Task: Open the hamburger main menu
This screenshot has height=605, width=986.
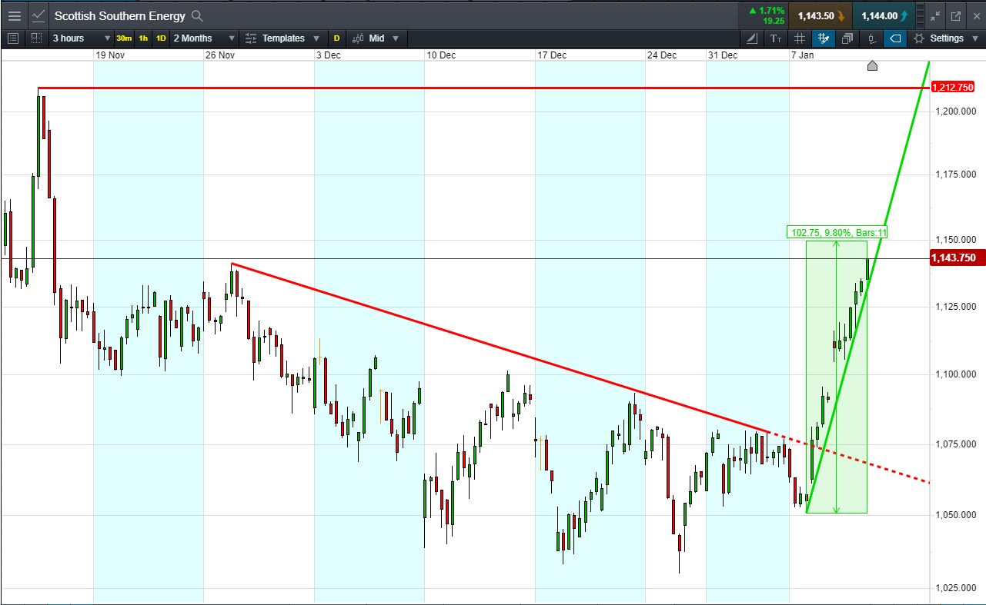Action: (x=14, y=15)
